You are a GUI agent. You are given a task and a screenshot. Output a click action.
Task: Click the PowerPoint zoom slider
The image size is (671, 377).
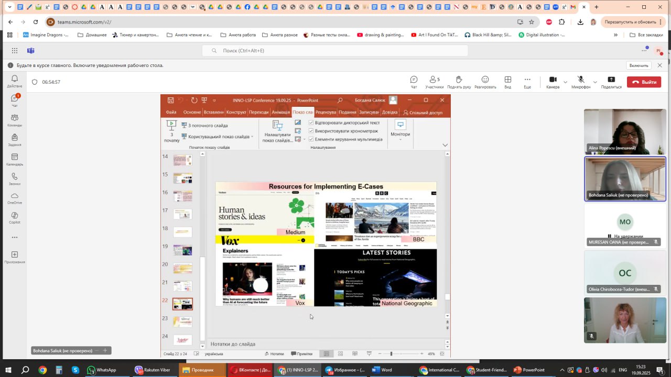point(391,354)
